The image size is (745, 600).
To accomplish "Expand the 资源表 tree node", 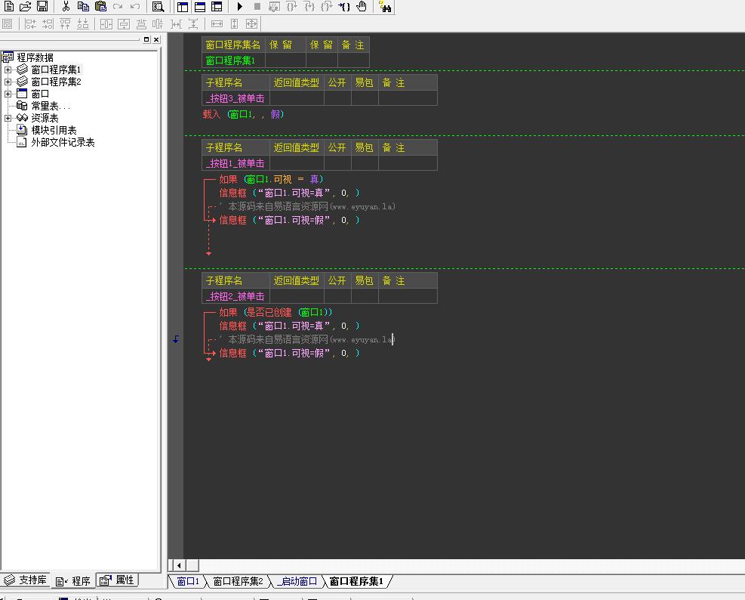I will point(8,118).
